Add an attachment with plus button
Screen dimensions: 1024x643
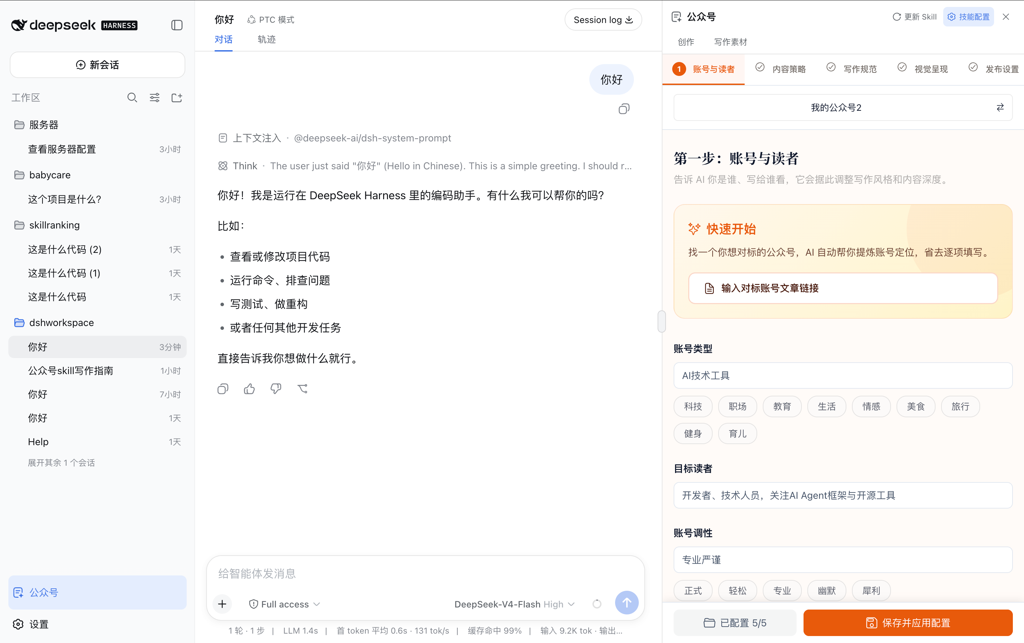click(223, 604)
